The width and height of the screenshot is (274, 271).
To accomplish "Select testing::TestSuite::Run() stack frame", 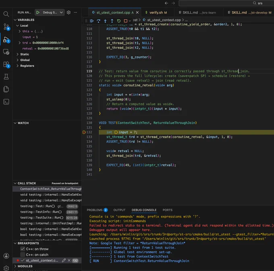I will 47,218.
